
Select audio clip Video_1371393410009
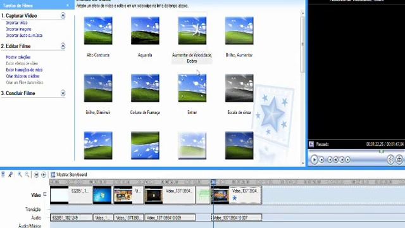click(170, 218)
